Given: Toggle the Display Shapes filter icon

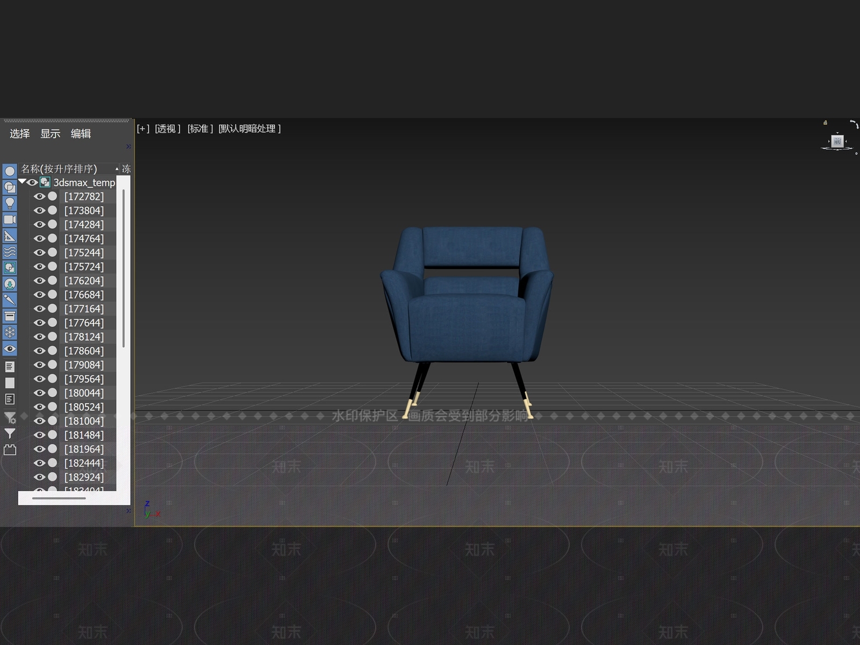Looking at the screenshot, I should pos(10,188).
